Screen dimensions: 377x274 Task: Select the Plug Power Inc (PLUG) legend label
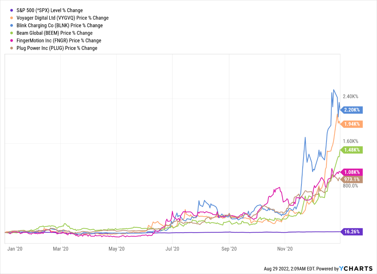[57, 48]
